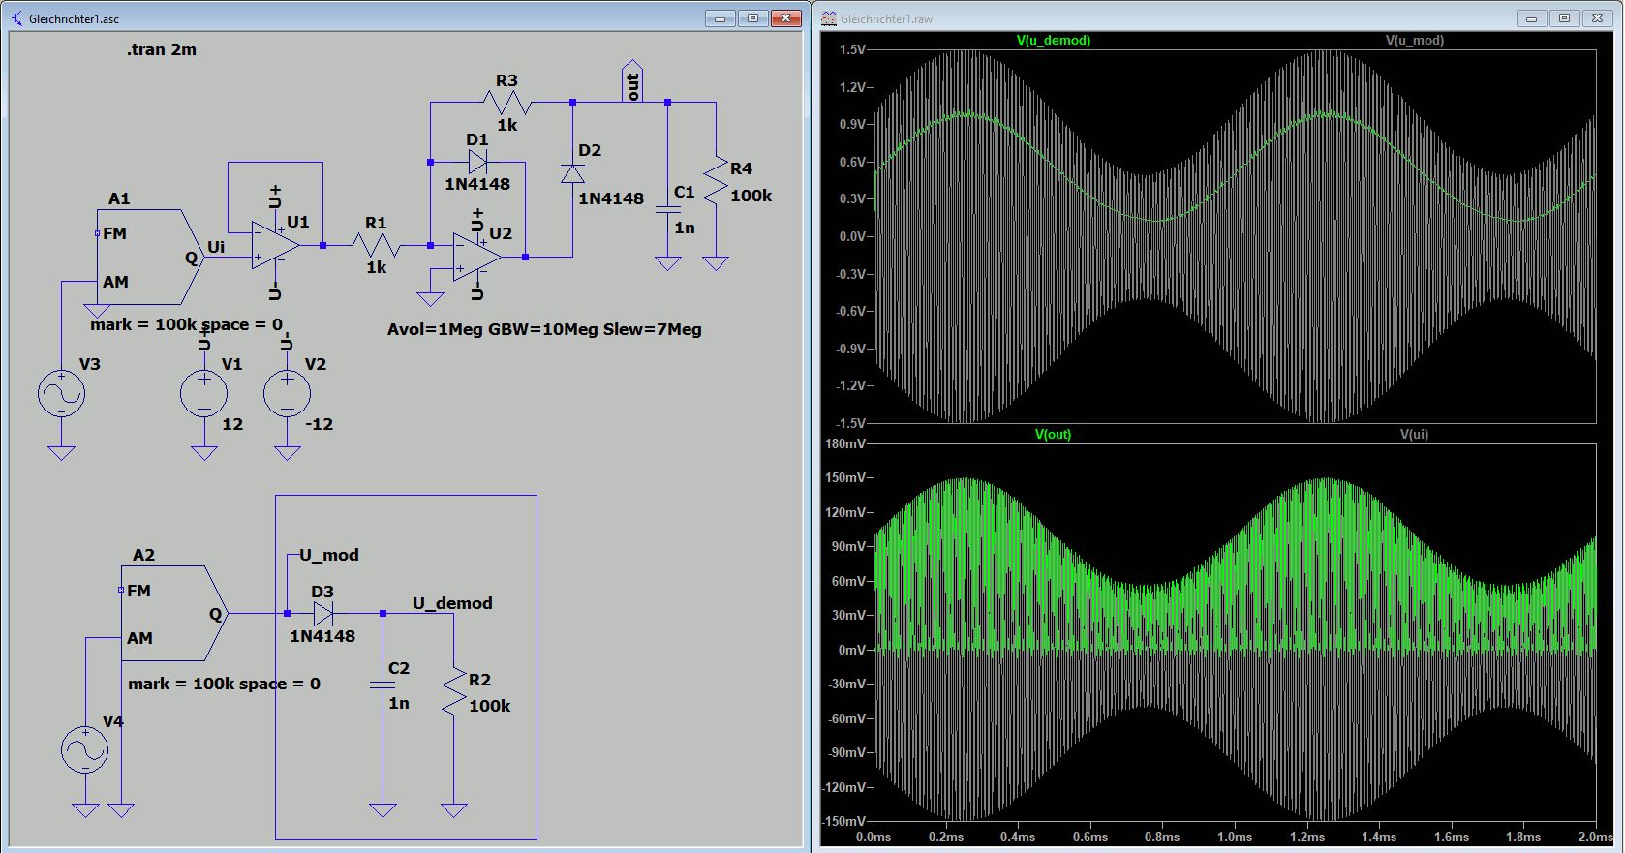
Task: Minimize the Gleichrichter1.asc schematic window
Action: [x=719, y=18]
